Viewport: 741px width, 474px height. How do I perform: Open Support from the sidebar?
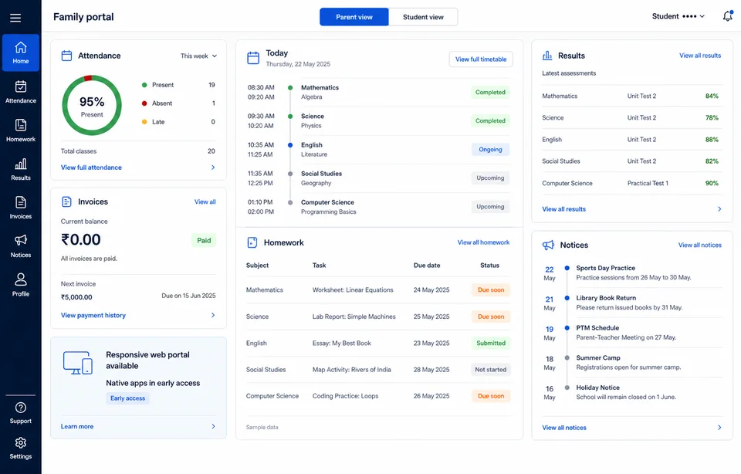coord(21,413)
